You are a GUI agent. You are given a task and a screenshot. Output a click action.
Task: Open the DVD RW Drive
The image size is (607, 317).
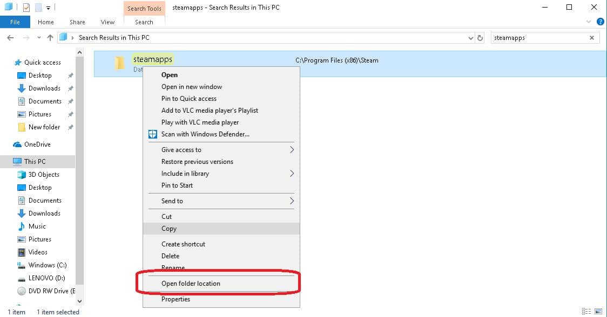(x=46, y=291)
